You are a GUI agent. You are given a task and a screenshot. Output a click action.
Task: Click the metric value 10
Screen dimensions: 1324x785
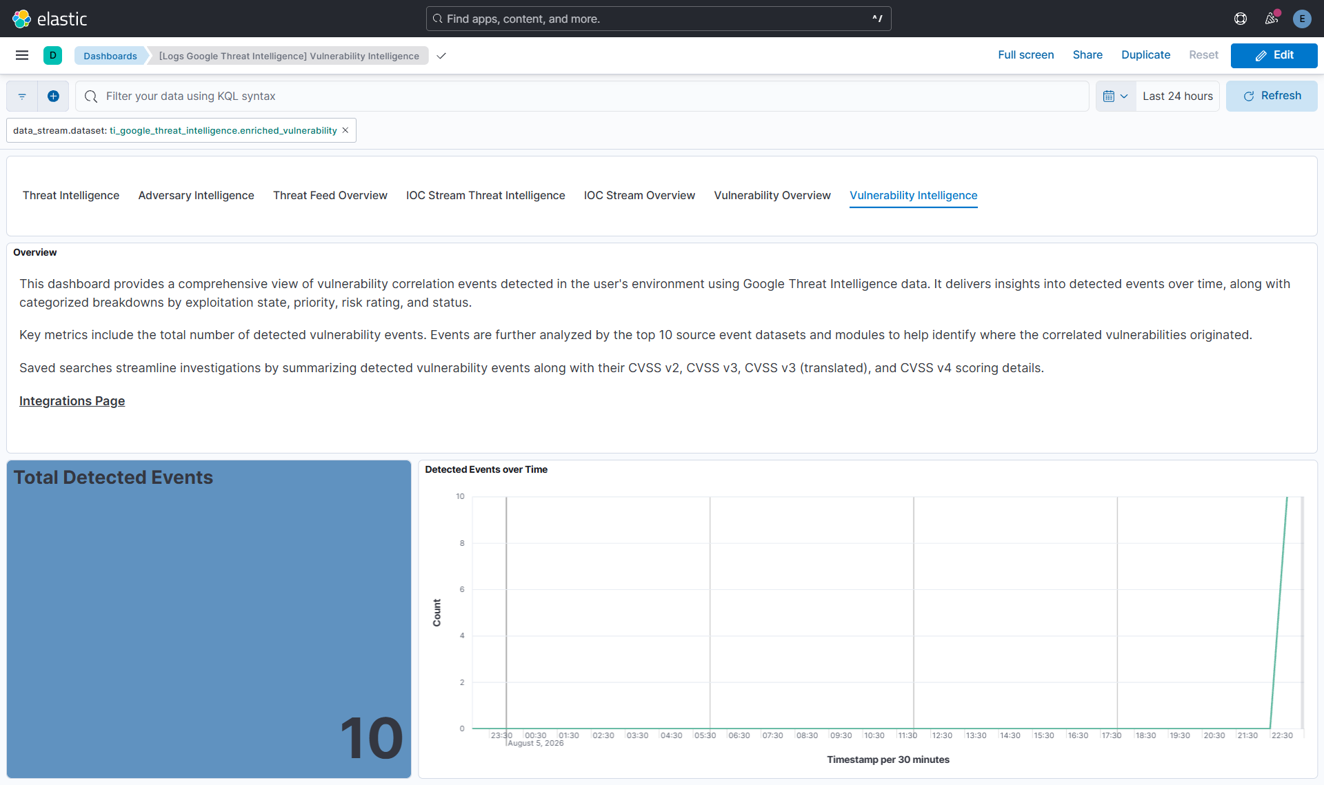(x=371, y=739)
